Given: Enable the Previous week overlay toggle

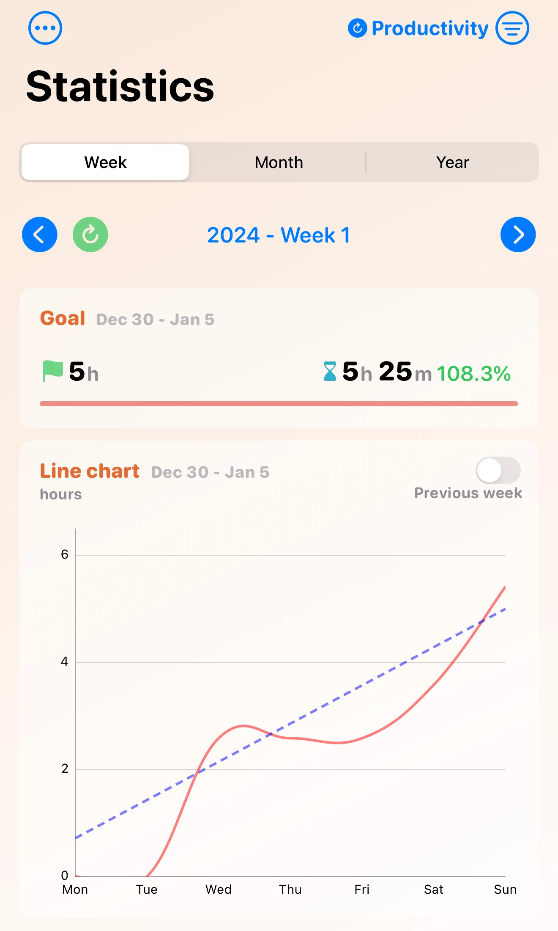Looking at the screenshot, I should click(x=498, y=471).
